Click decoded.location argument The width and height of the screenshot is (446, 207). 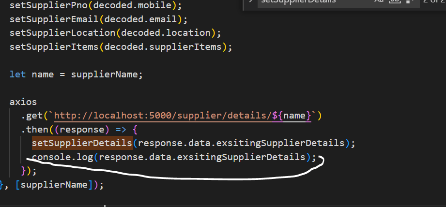(x=166, y=33)
